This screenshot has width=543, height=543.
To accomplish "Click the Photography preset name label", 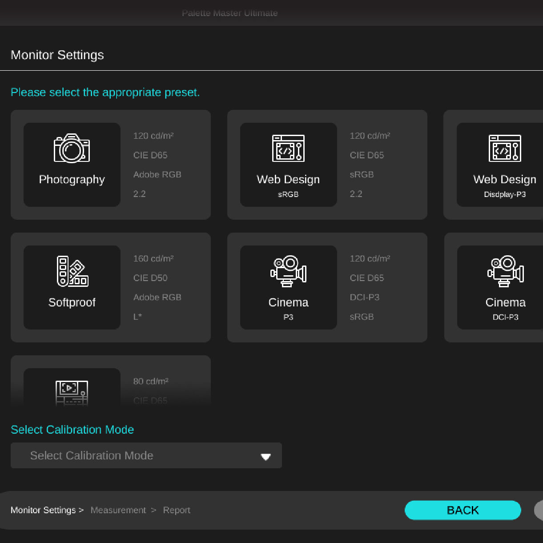I will [72, 180].
